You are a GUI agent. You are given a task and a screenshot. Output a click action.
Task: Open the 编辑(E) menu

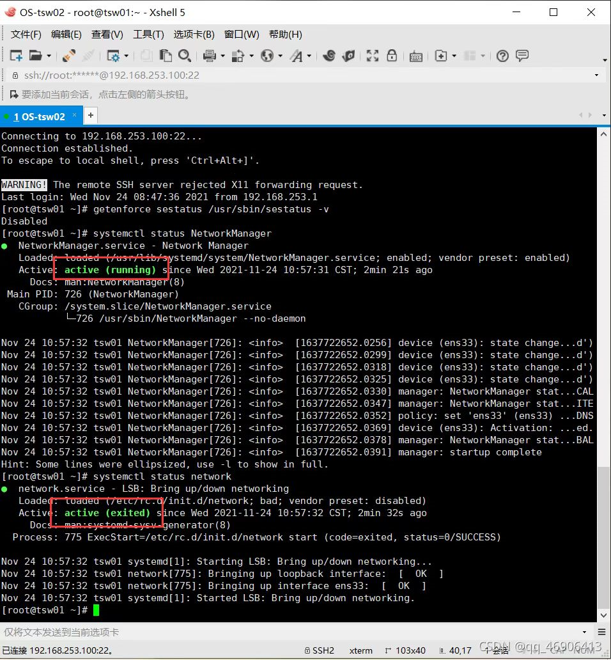66,35
